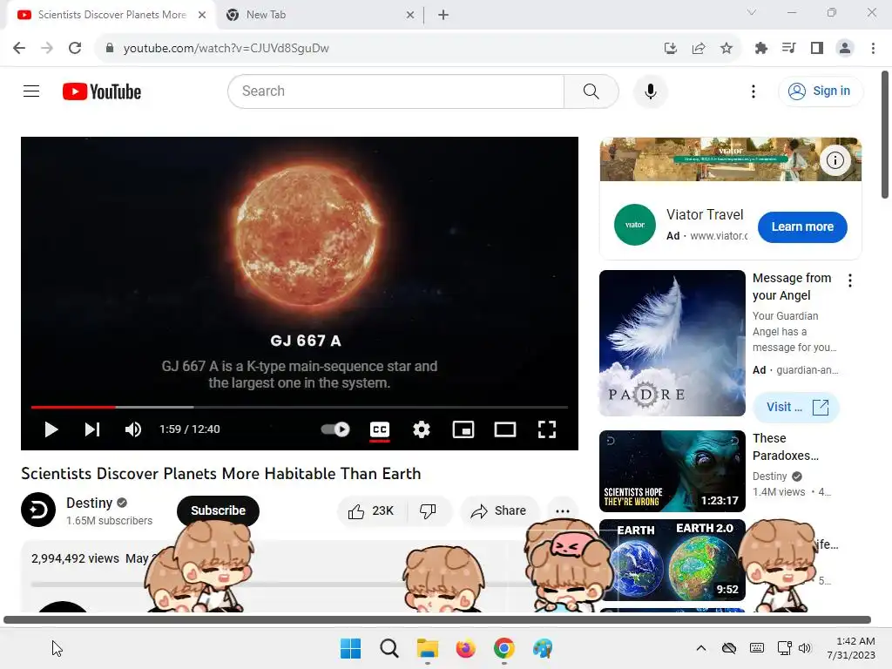Click the address bar URL

point(226,49)
